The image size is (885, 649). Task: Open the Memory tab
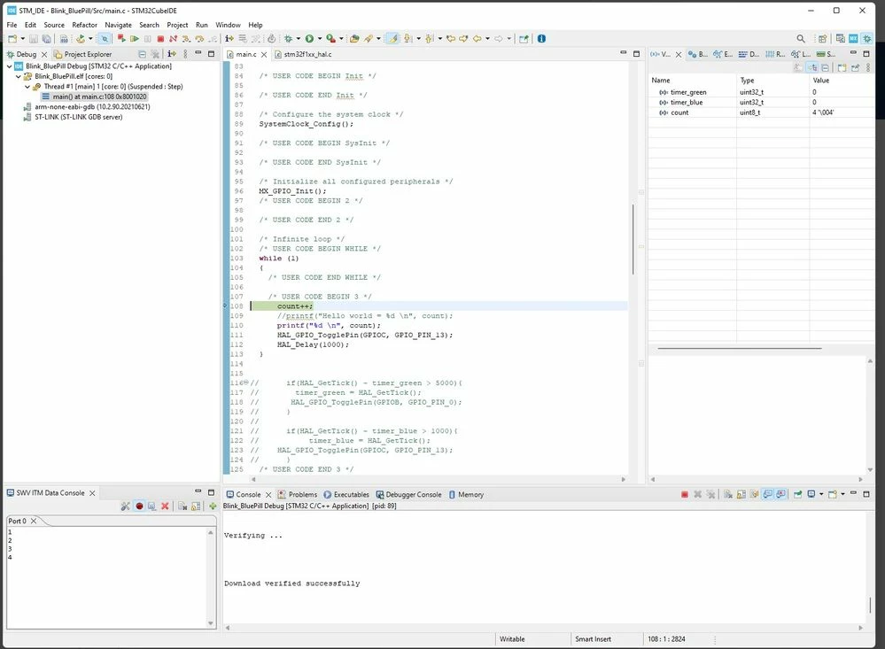(x=466, y=494)
